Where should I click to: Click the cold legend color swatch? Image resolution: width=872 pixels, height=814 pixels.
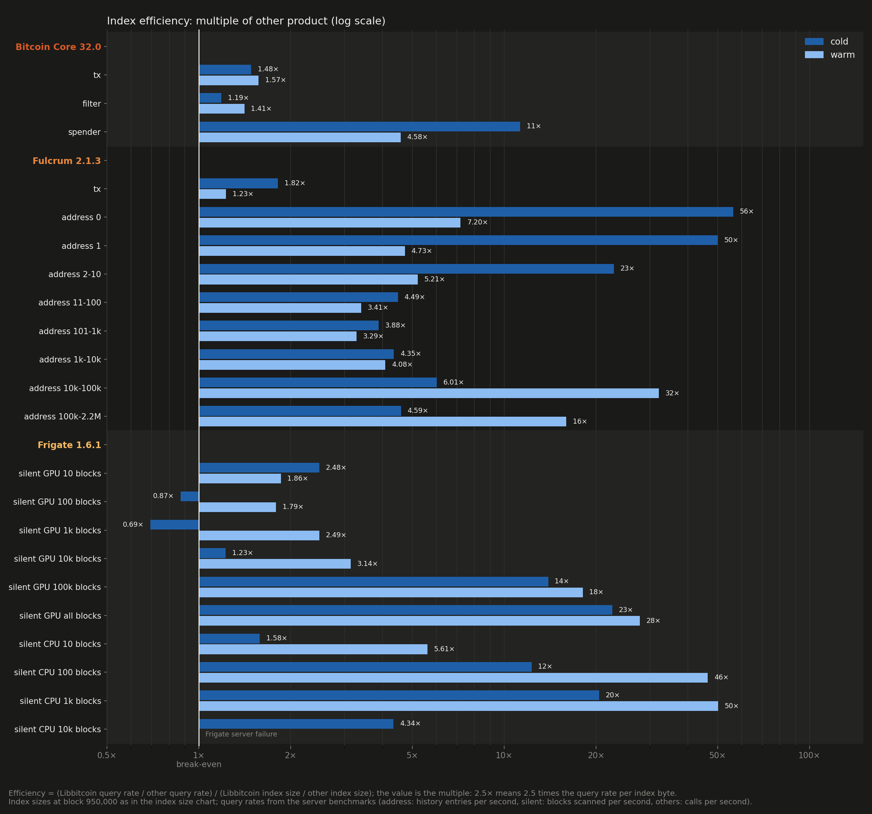(x=814, y=42)
